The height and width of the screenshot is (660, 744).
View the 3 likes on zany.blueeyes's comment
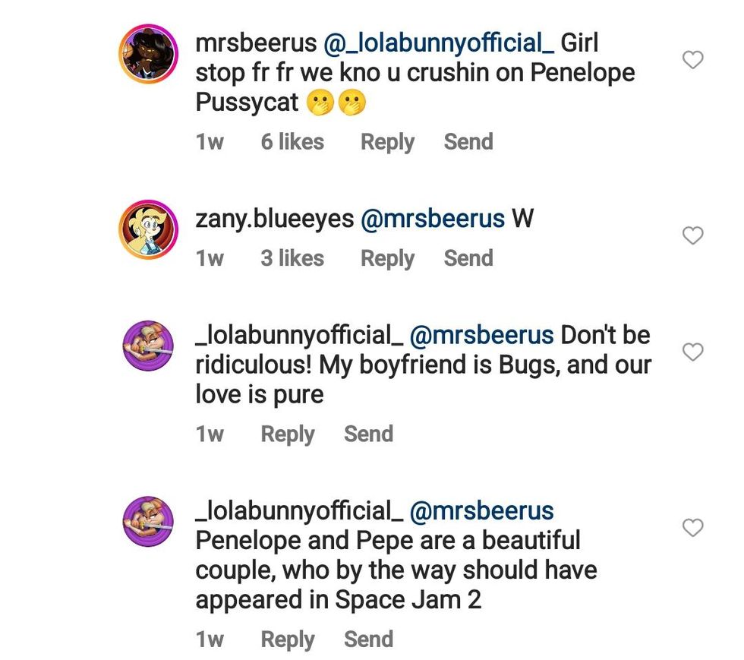point(292,258)
